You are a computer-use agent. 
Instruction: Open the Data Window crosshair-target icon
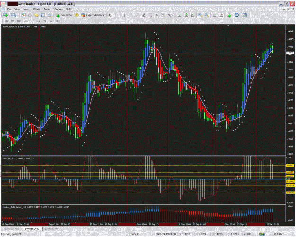click(x=30, y=15)
